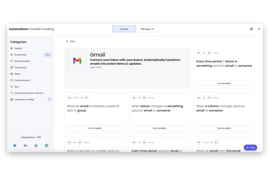Click the New badge beside AI-powered
270x180 pixels.
[48, 55]
